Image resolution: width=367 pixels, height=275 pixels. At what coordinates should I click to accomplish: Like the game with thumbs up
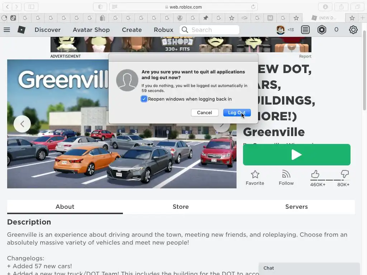[315, 174]
